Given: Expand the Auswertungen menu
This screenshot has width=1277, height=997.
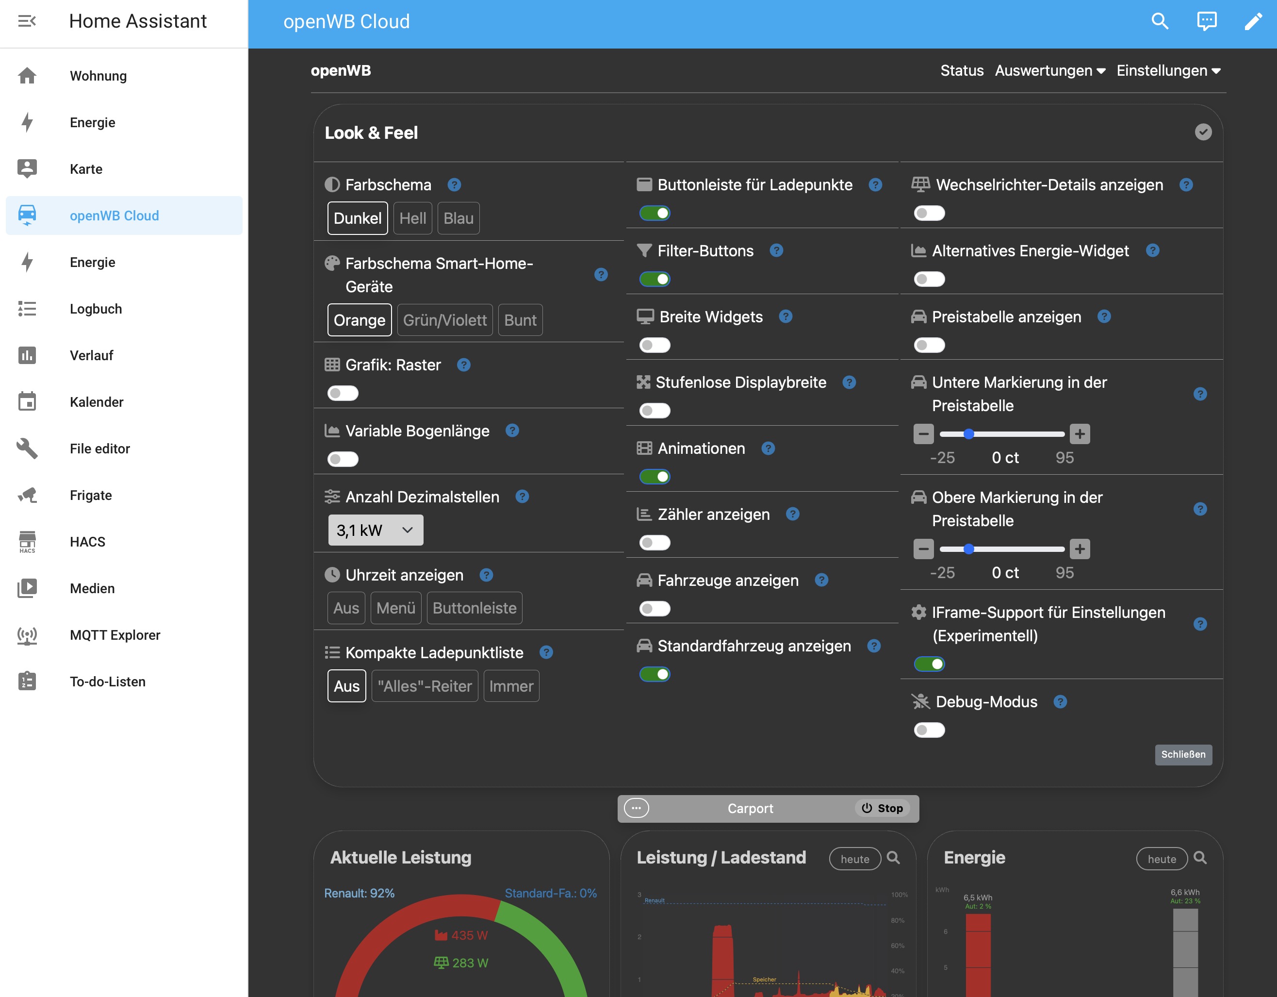Looking at the screenshot, I should 1049,71.
